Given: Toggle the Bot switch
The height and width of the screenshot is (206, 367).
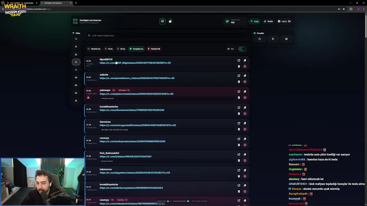Looking at the screenshot, I should (x=242, y=49).
